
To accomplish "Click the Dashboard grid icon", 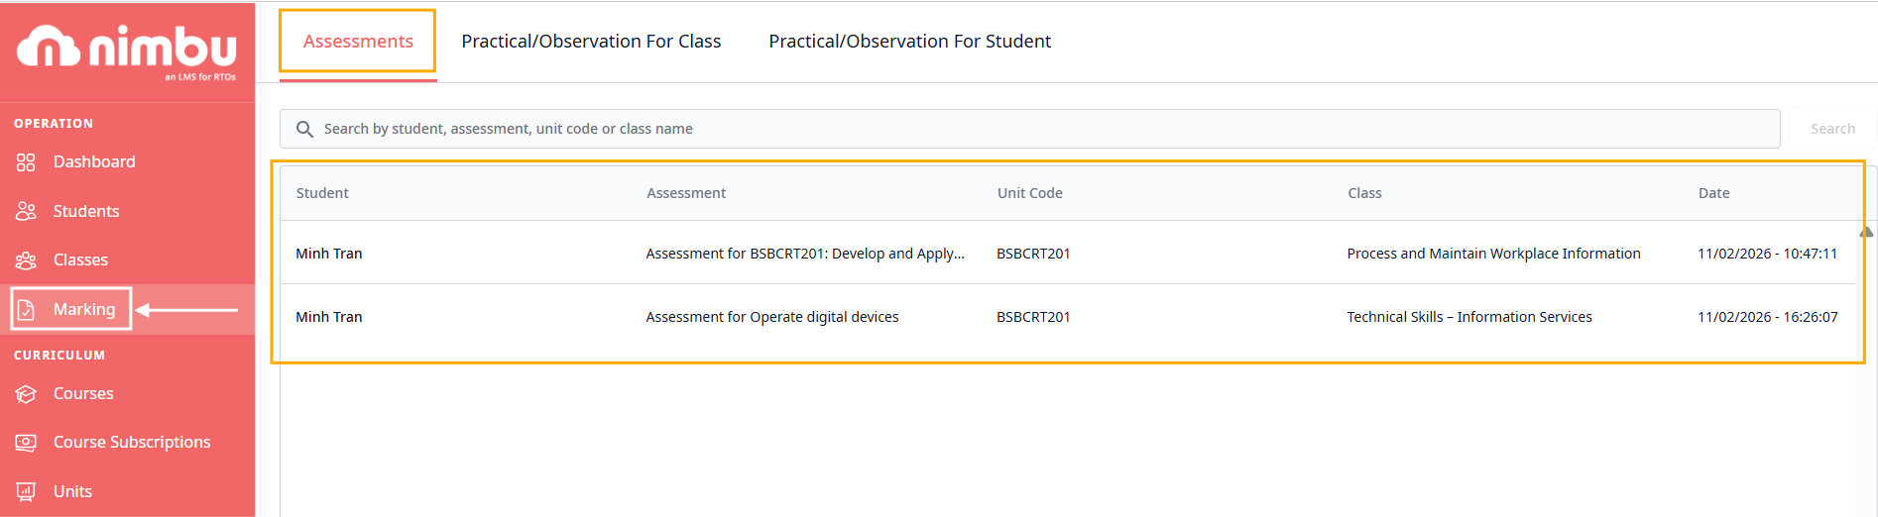I will point(26,162).
